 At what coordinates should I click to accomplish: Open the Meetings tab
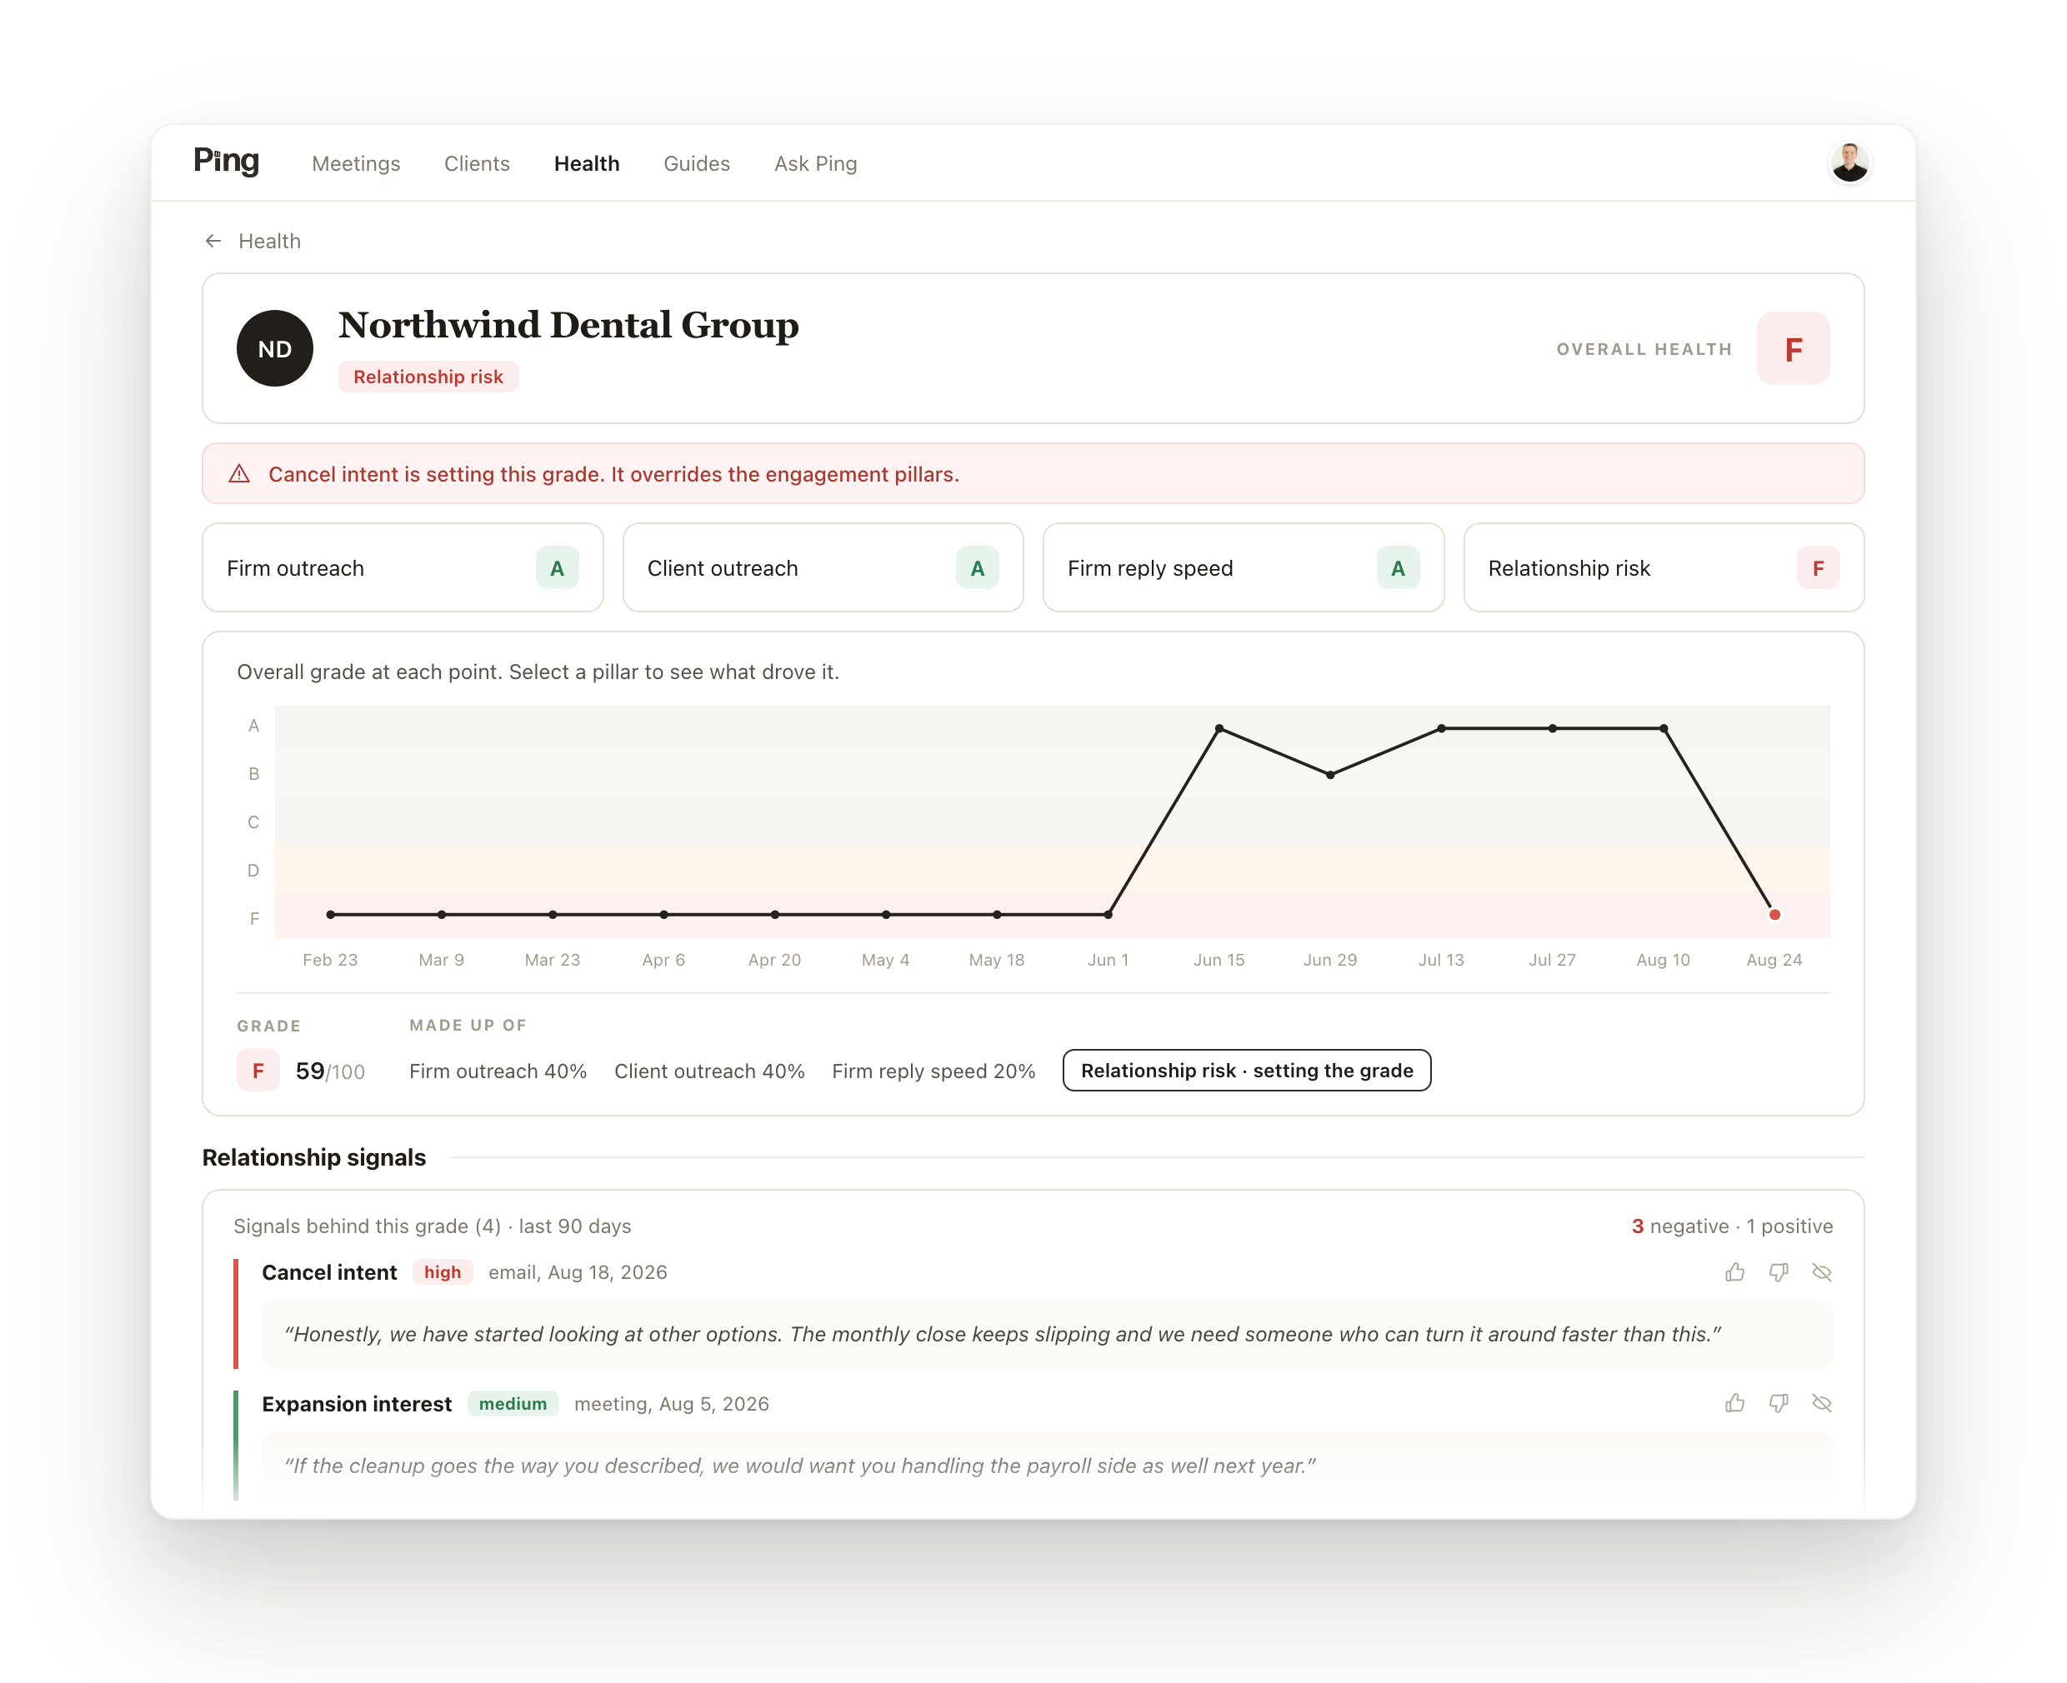356,164
